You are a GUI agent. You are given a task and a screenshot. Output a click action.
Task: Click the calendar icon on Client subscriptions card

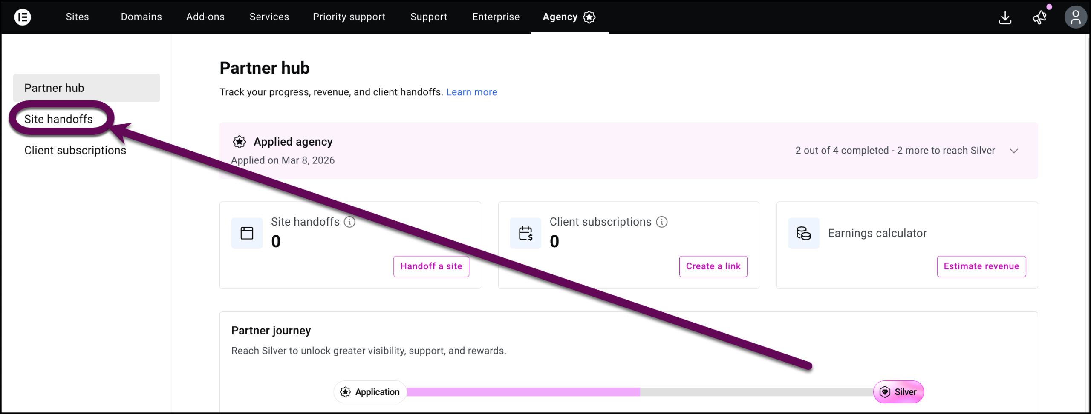tap(525, 233)
